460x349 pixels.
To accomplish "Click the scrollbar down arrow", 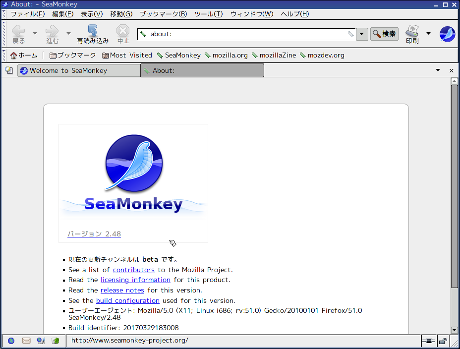I will tap(455, 330).
